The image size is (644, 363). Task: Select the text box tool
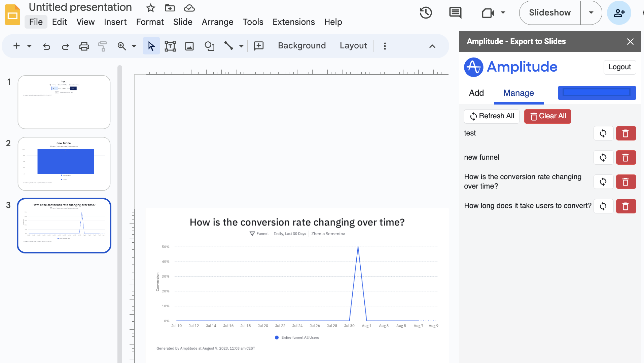(170, 46)
